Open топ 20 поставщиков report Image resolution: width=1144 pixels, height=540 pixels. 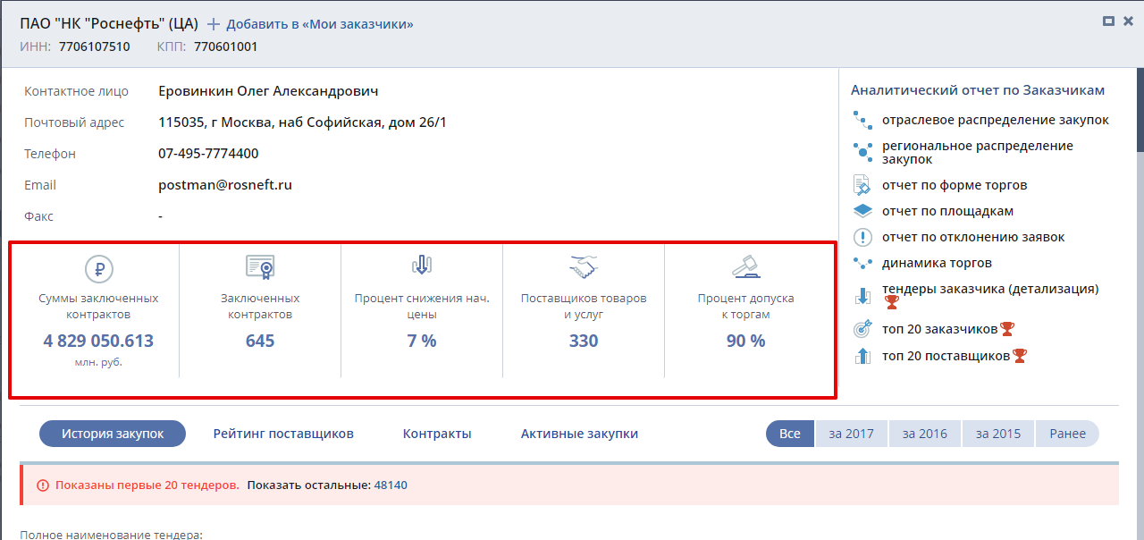(946, 356)
